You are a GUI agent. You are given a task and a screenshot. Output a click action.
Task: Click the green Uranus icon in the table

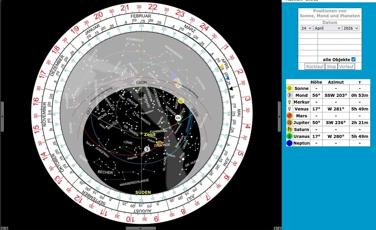(290, 136)
